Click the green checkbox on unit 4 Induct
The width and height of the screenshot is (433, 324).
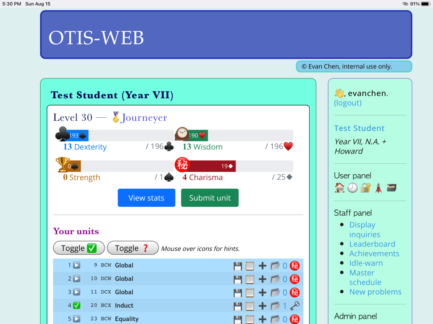click(77, 306)
